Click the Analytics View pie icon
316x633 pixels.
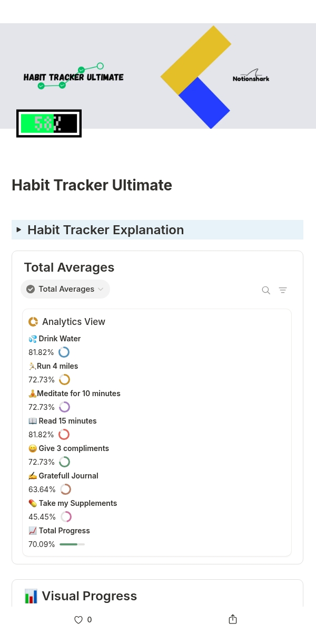coord(33,321)
